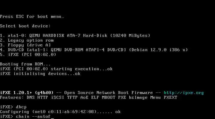
Task: Select boot entry 5 iPXE PCI 00:02.0
Action: point(28,54)
